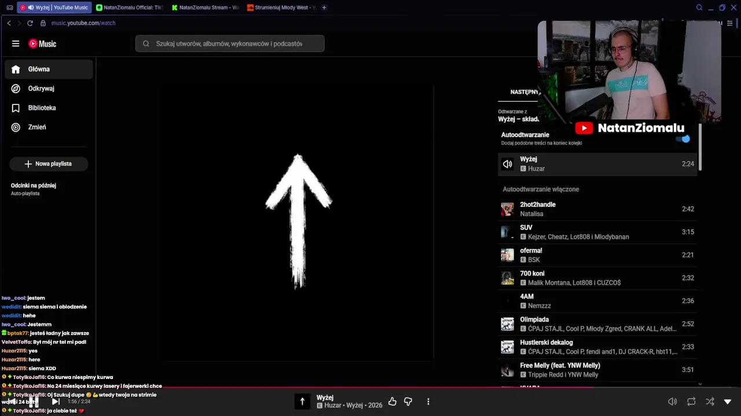Open browser search magnifier in title bar
The width and height of the screenshot is (741, 416).
699,8
